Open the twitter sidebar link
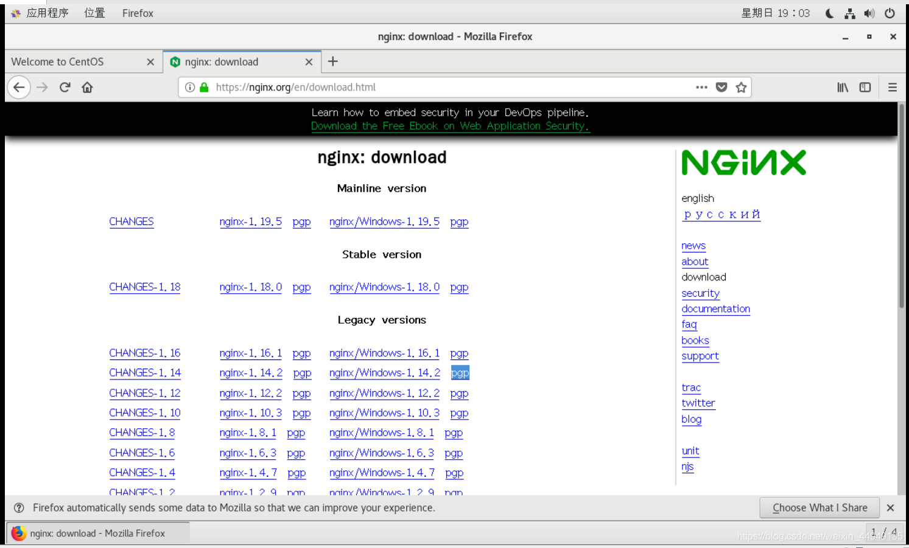Viewport: 909px width, 548px height. click(698, 403)
